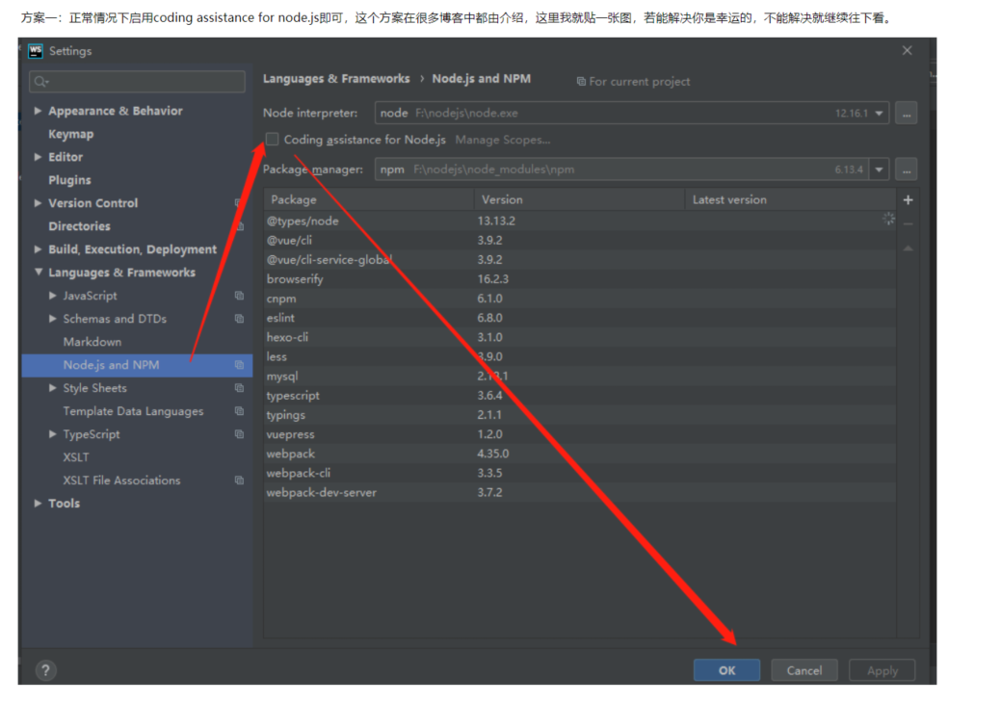Select the webpack-dev-server package row
This screenshot has height=703, width=1001.
click(579, 492)
